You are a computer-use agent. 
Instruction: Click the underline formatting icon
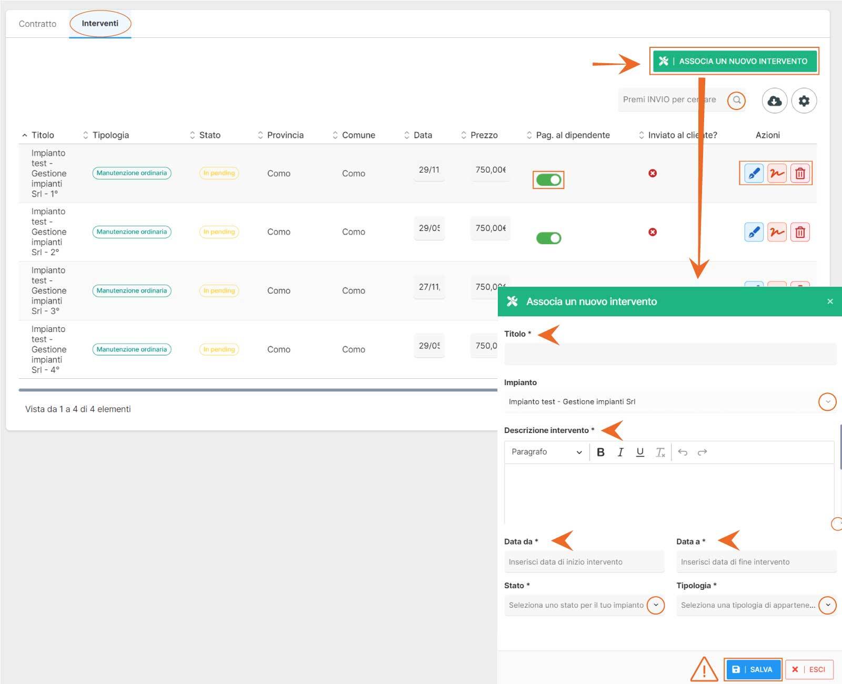coord(640,452)
